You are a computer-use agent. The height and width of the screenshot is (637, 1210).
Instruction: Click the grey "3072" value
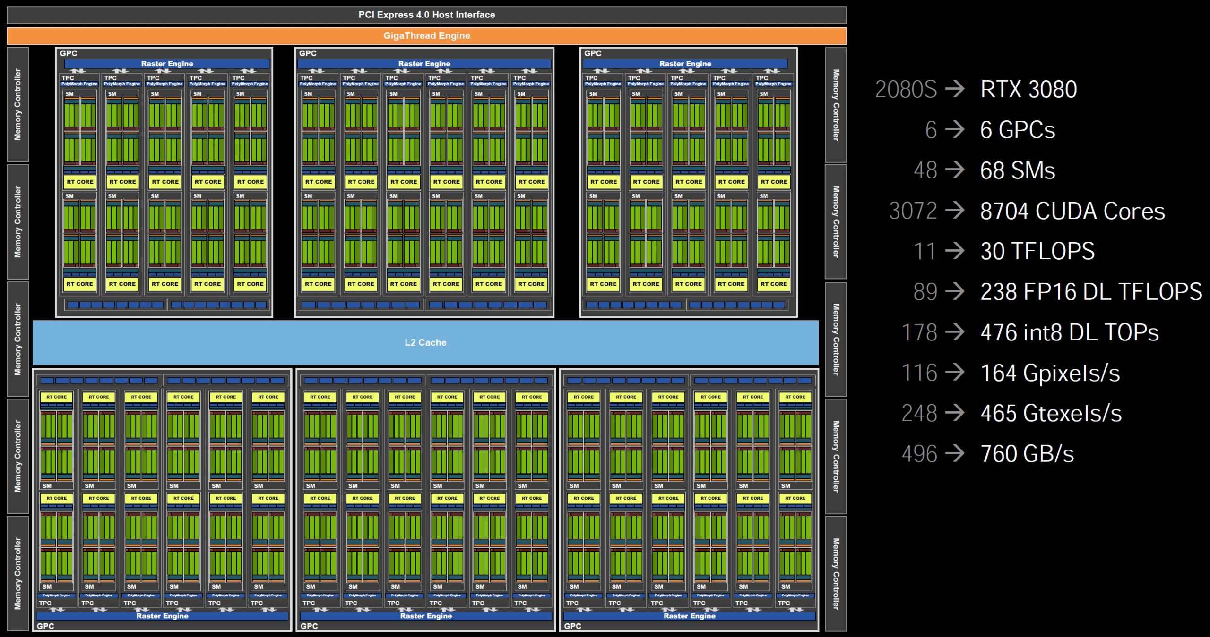pyautogui.click(x=913, y=211)
